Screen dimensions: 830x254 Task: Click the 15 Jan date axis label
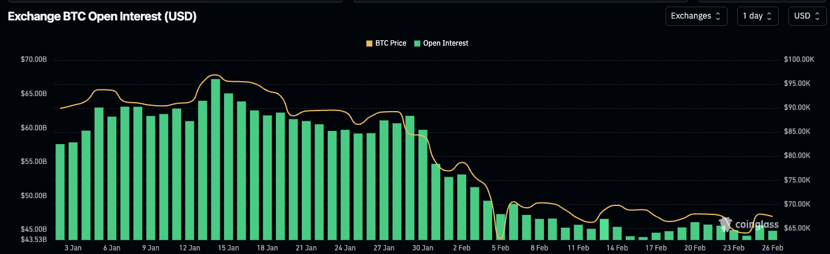[228, 247]
